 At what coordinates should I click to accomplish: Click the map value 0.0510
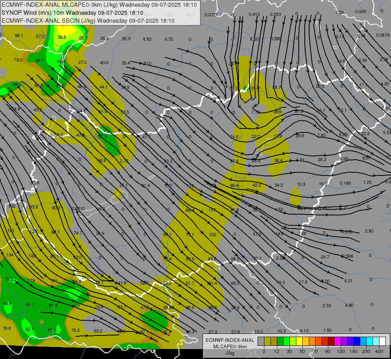78,209
